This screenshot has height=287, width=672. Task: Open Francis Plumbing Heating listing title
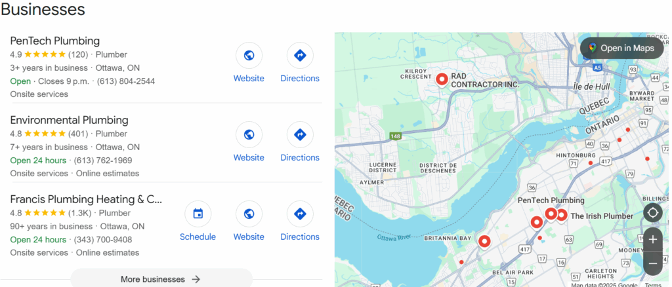coord(86,199)
